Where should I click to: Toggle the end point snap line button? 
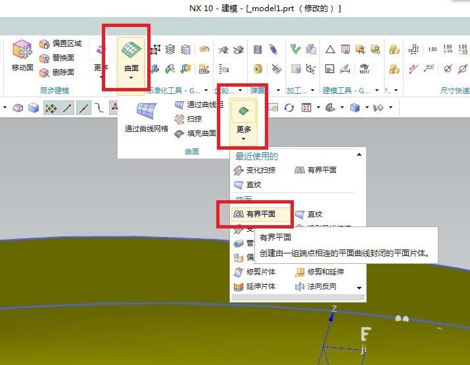[67, 108]
